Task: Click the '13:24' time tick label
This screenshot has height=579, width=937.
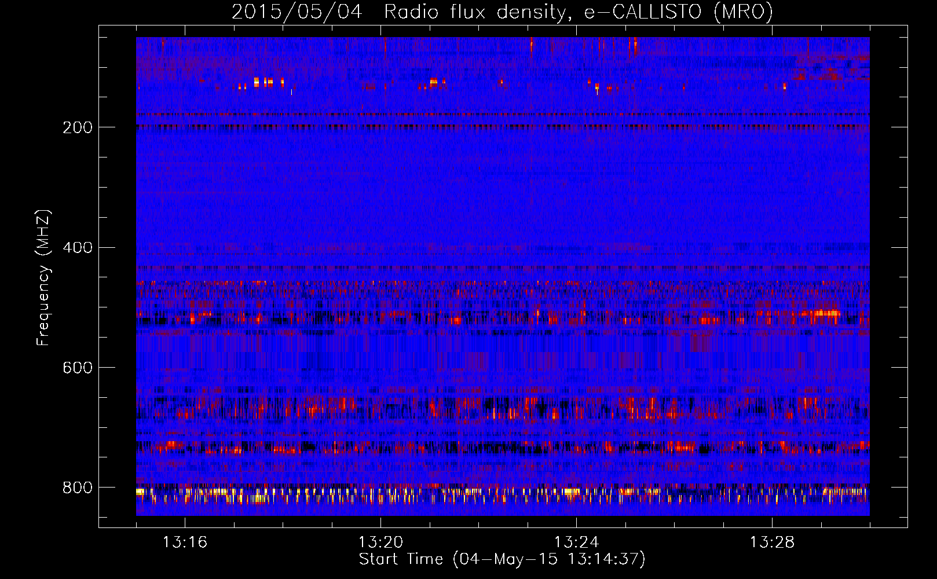Action: (x=576, y=543)
